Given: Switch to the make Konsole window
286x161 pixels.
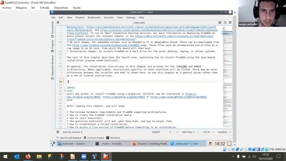Looking at the screenshot, I should click(112, 144).
